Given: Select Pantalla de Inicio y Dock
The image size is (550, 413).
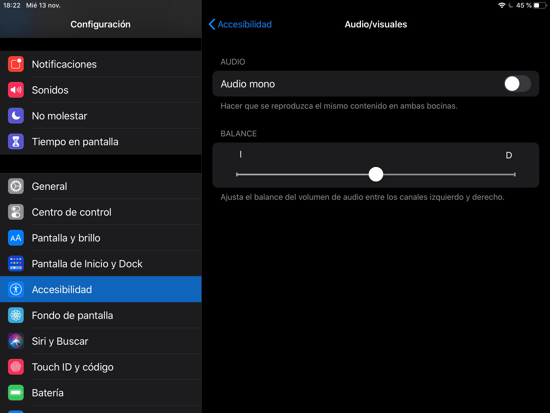Looking at the screenshot, I should coord(87,264).
